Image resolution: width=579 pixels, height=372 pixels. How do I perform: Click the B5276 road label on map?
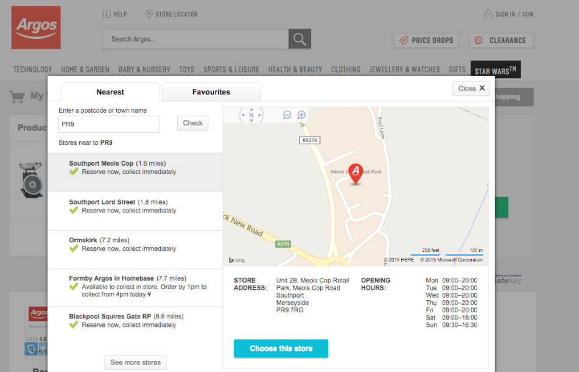tap(309, 140)
